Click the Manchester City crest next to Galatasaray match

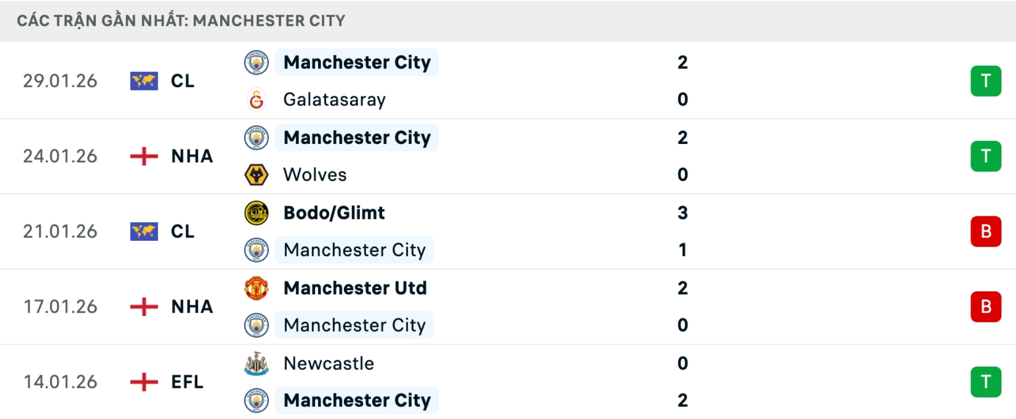click(256, 62)
